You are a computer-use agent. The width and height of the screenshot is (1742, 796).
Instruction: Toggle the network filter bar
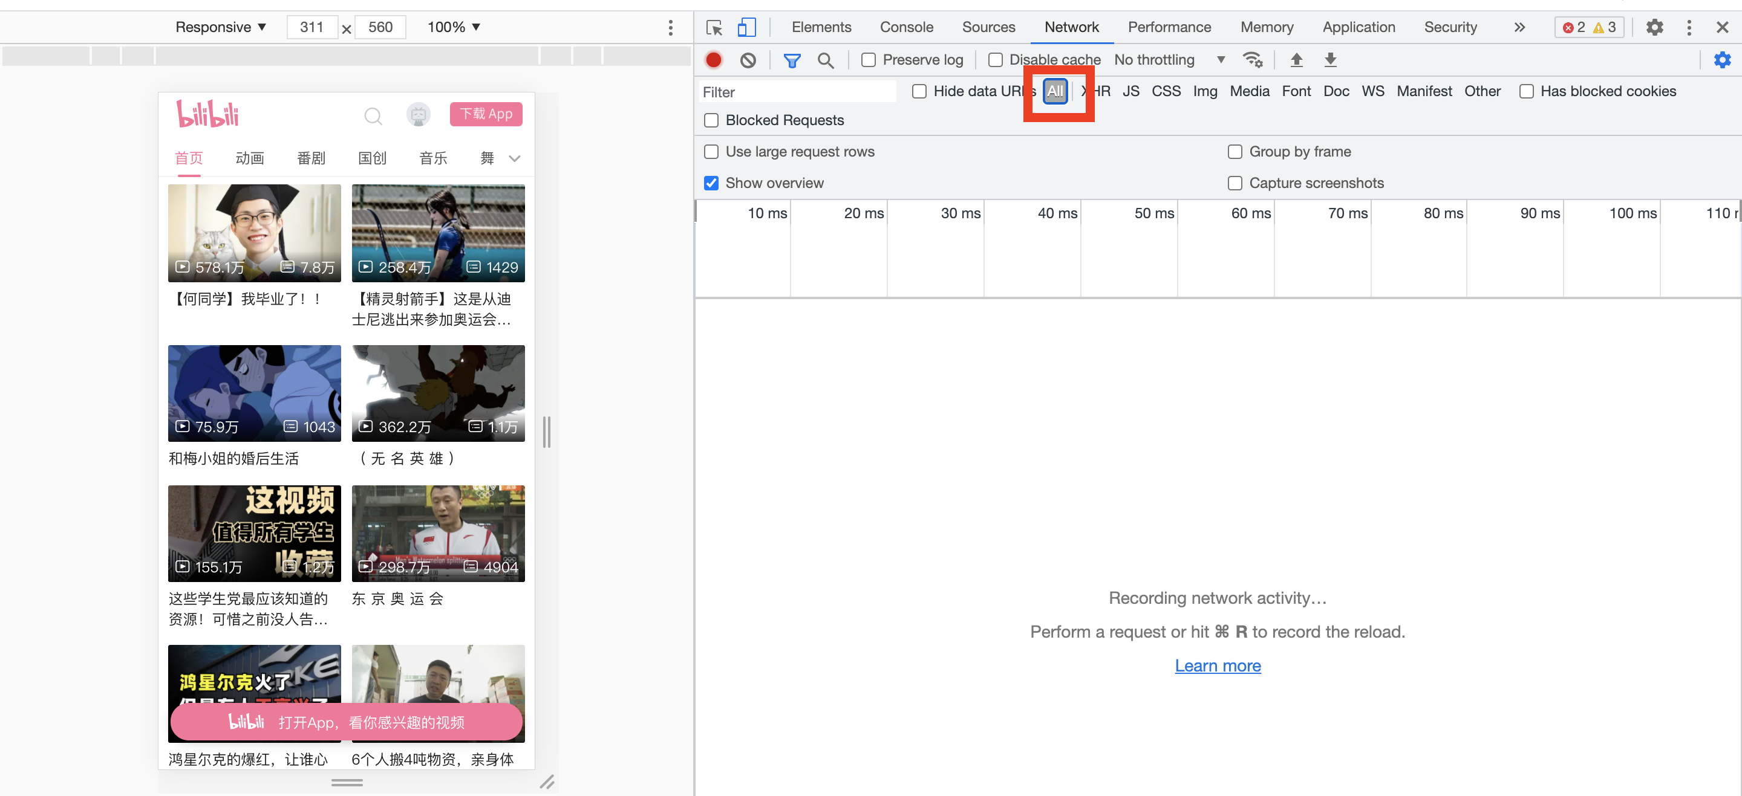pyautogui.click(x=792, y=59)
